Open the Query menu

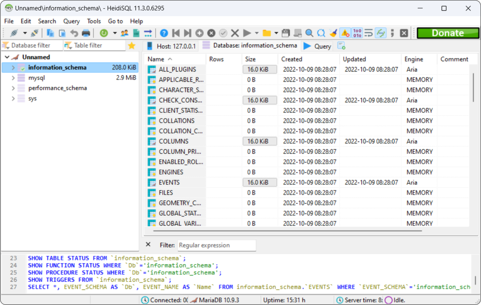[71, 21]
